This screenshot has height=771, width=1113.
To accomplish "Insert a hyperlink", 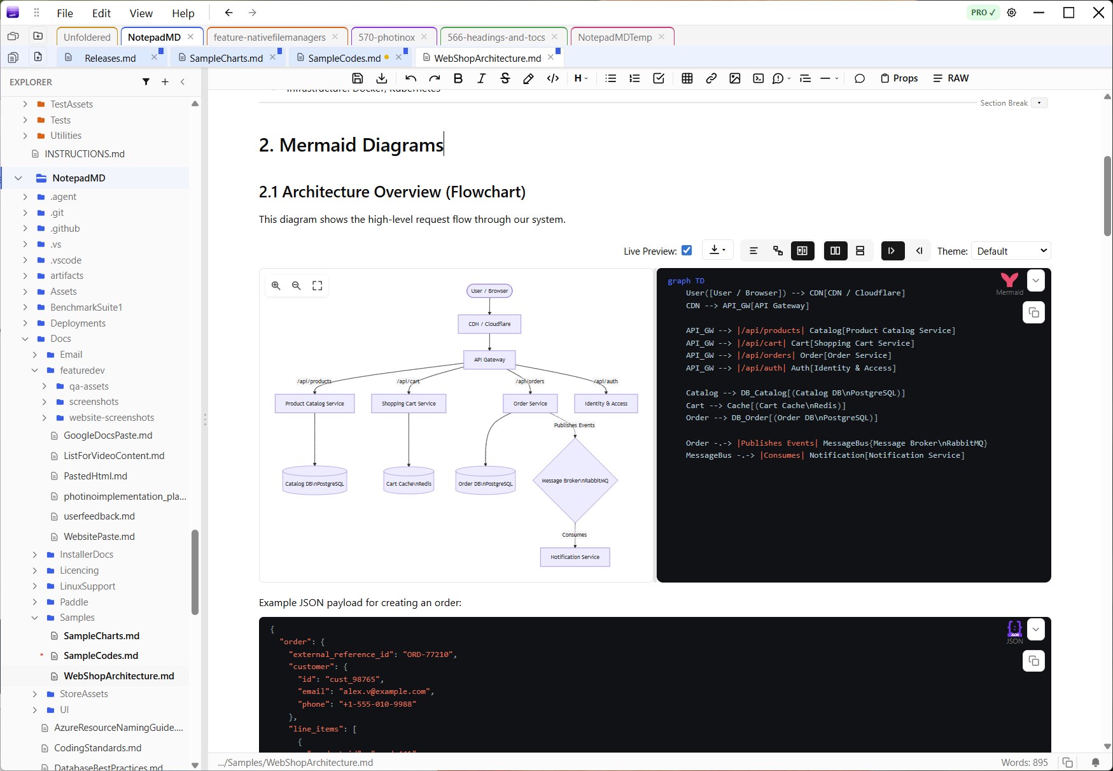I will click(711, 78).
